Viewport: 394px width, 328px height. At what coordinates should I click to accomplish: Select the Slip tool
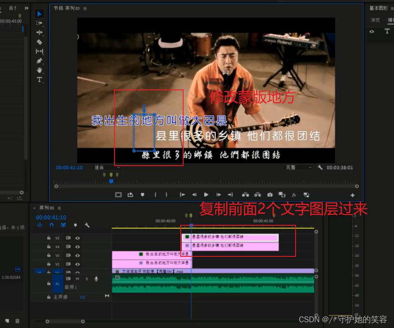(39, 51)
